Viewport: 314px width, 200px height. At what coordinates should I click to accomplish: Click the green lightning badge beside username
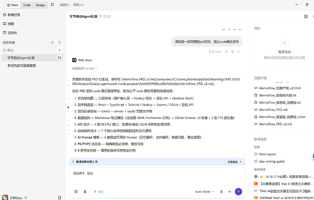26,198
